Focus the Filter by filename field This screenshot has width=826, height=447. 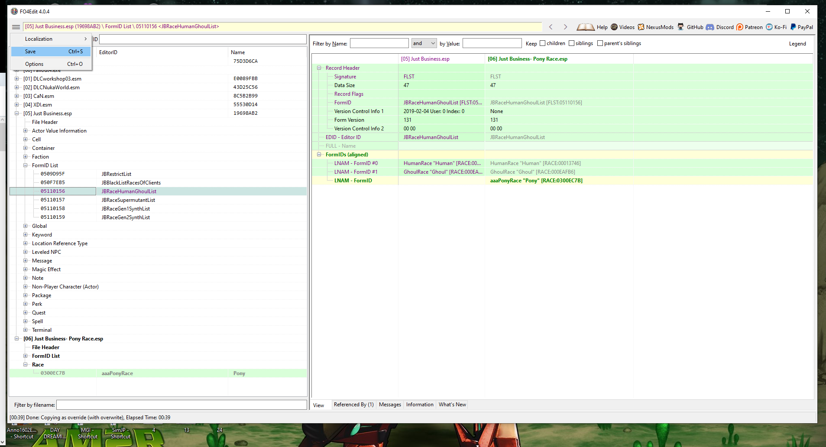(x=181, y=405)
